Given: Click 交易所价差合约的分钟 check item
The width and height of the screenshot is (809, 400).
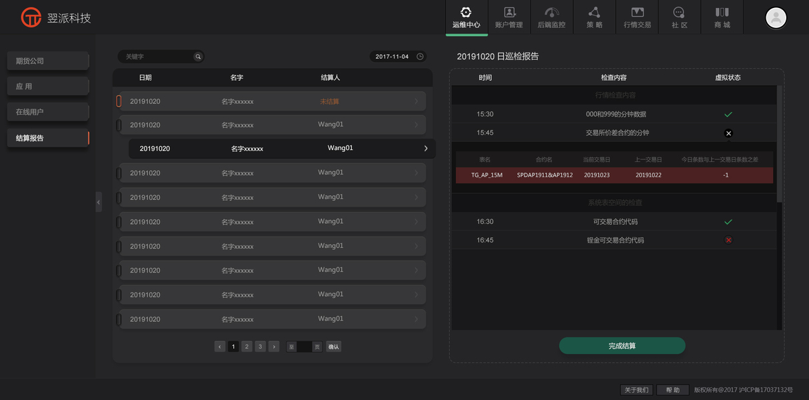Looking at the screenshot, I should (617, 133).
